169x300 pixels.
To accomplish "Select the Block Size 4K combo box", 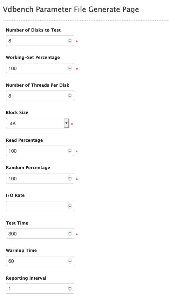I will (38, 123).
